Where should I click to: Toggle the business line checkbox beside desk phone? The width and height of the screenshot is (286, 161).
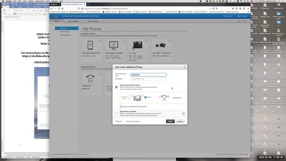pos(145,97)
